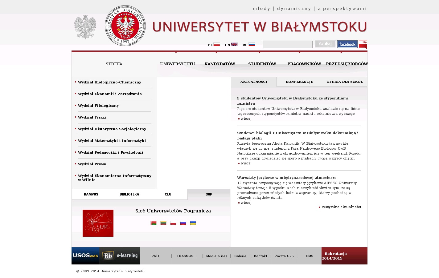The height and width of the screenshot is (278, 439).
Task: Launch Blackboard e-learning logo link
Action: click(x=120, y=256)
